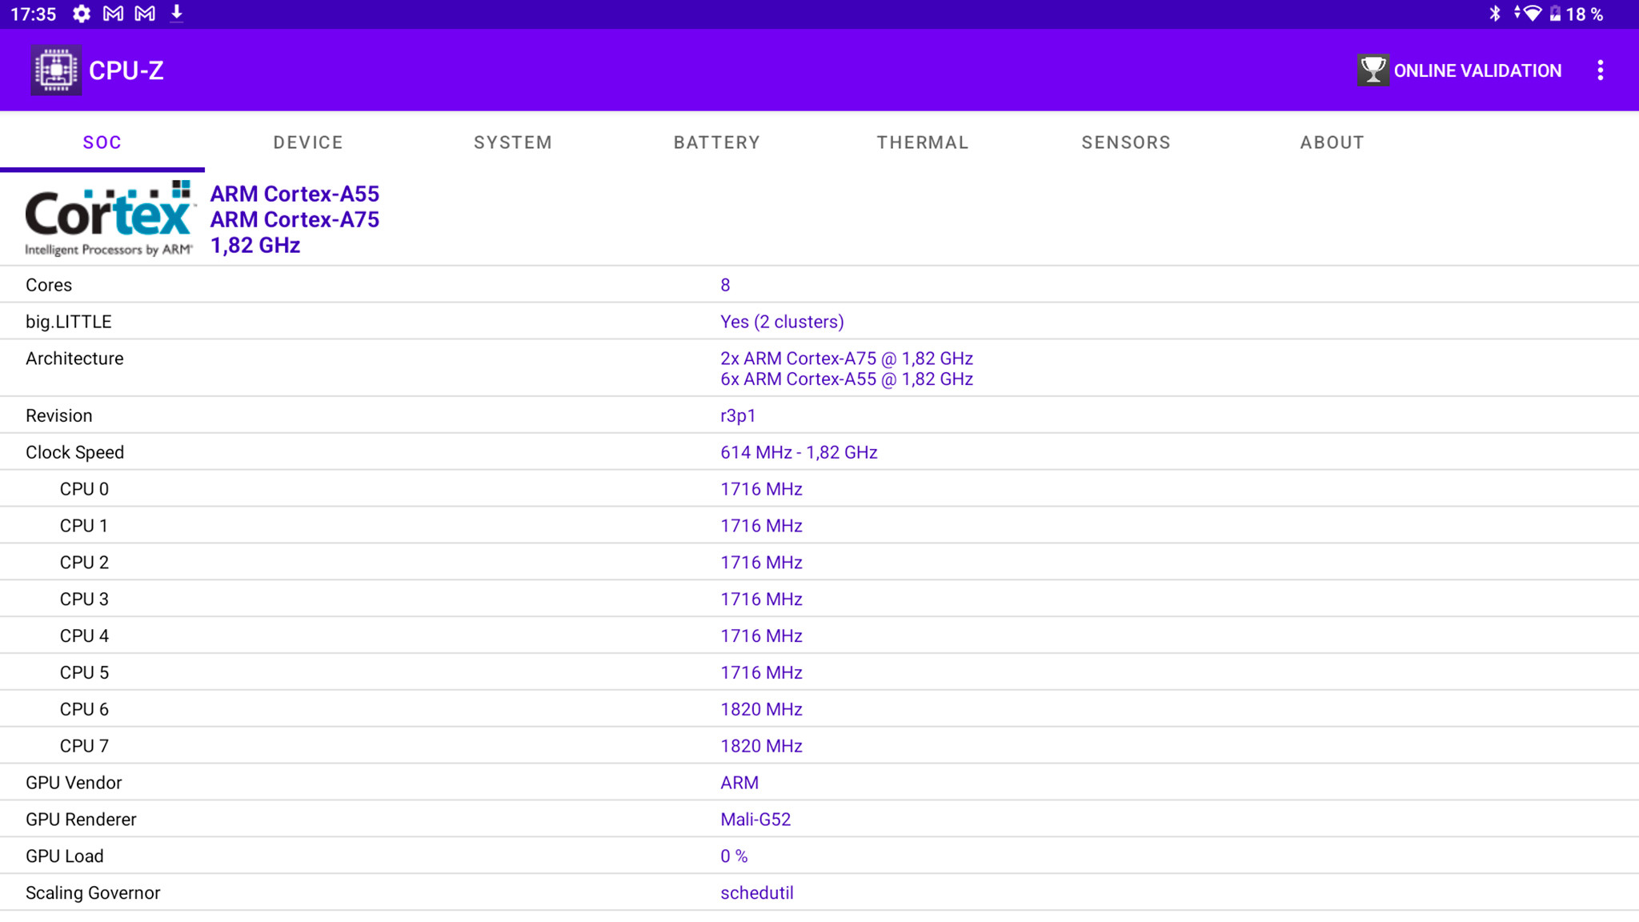Viewport: 1639px width, 922px height.
Task: Open the SYSTEM tab
Action: point(513,142)
